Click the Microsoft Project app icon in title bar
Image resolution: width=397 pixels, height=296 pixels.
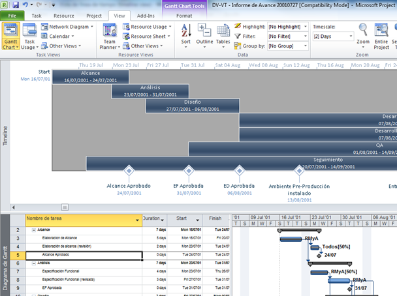pos(5,5)
